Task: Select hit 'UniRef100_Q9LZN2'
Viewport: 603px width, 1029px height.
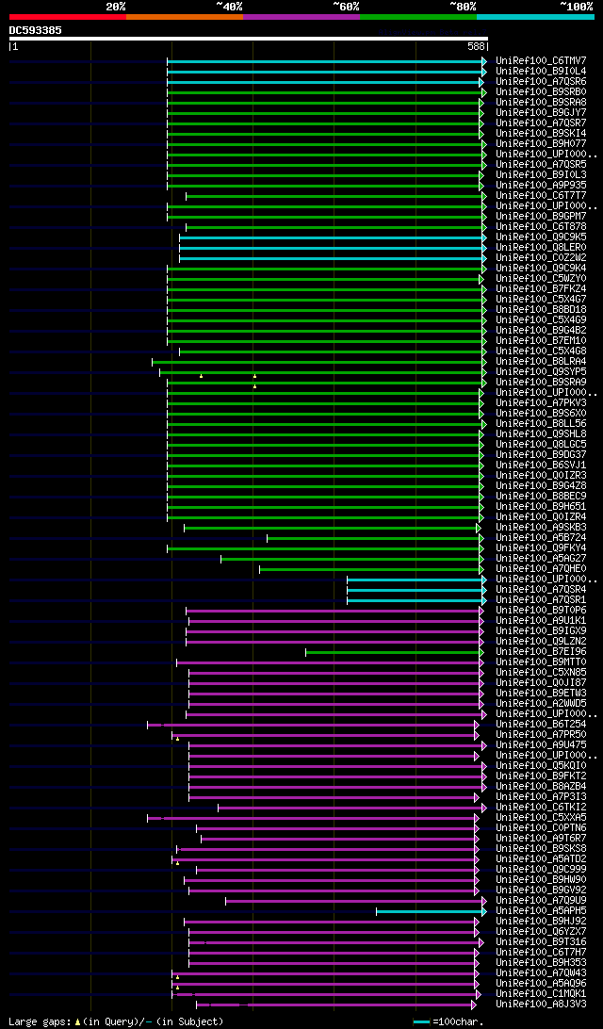Action: click(541, 642)
